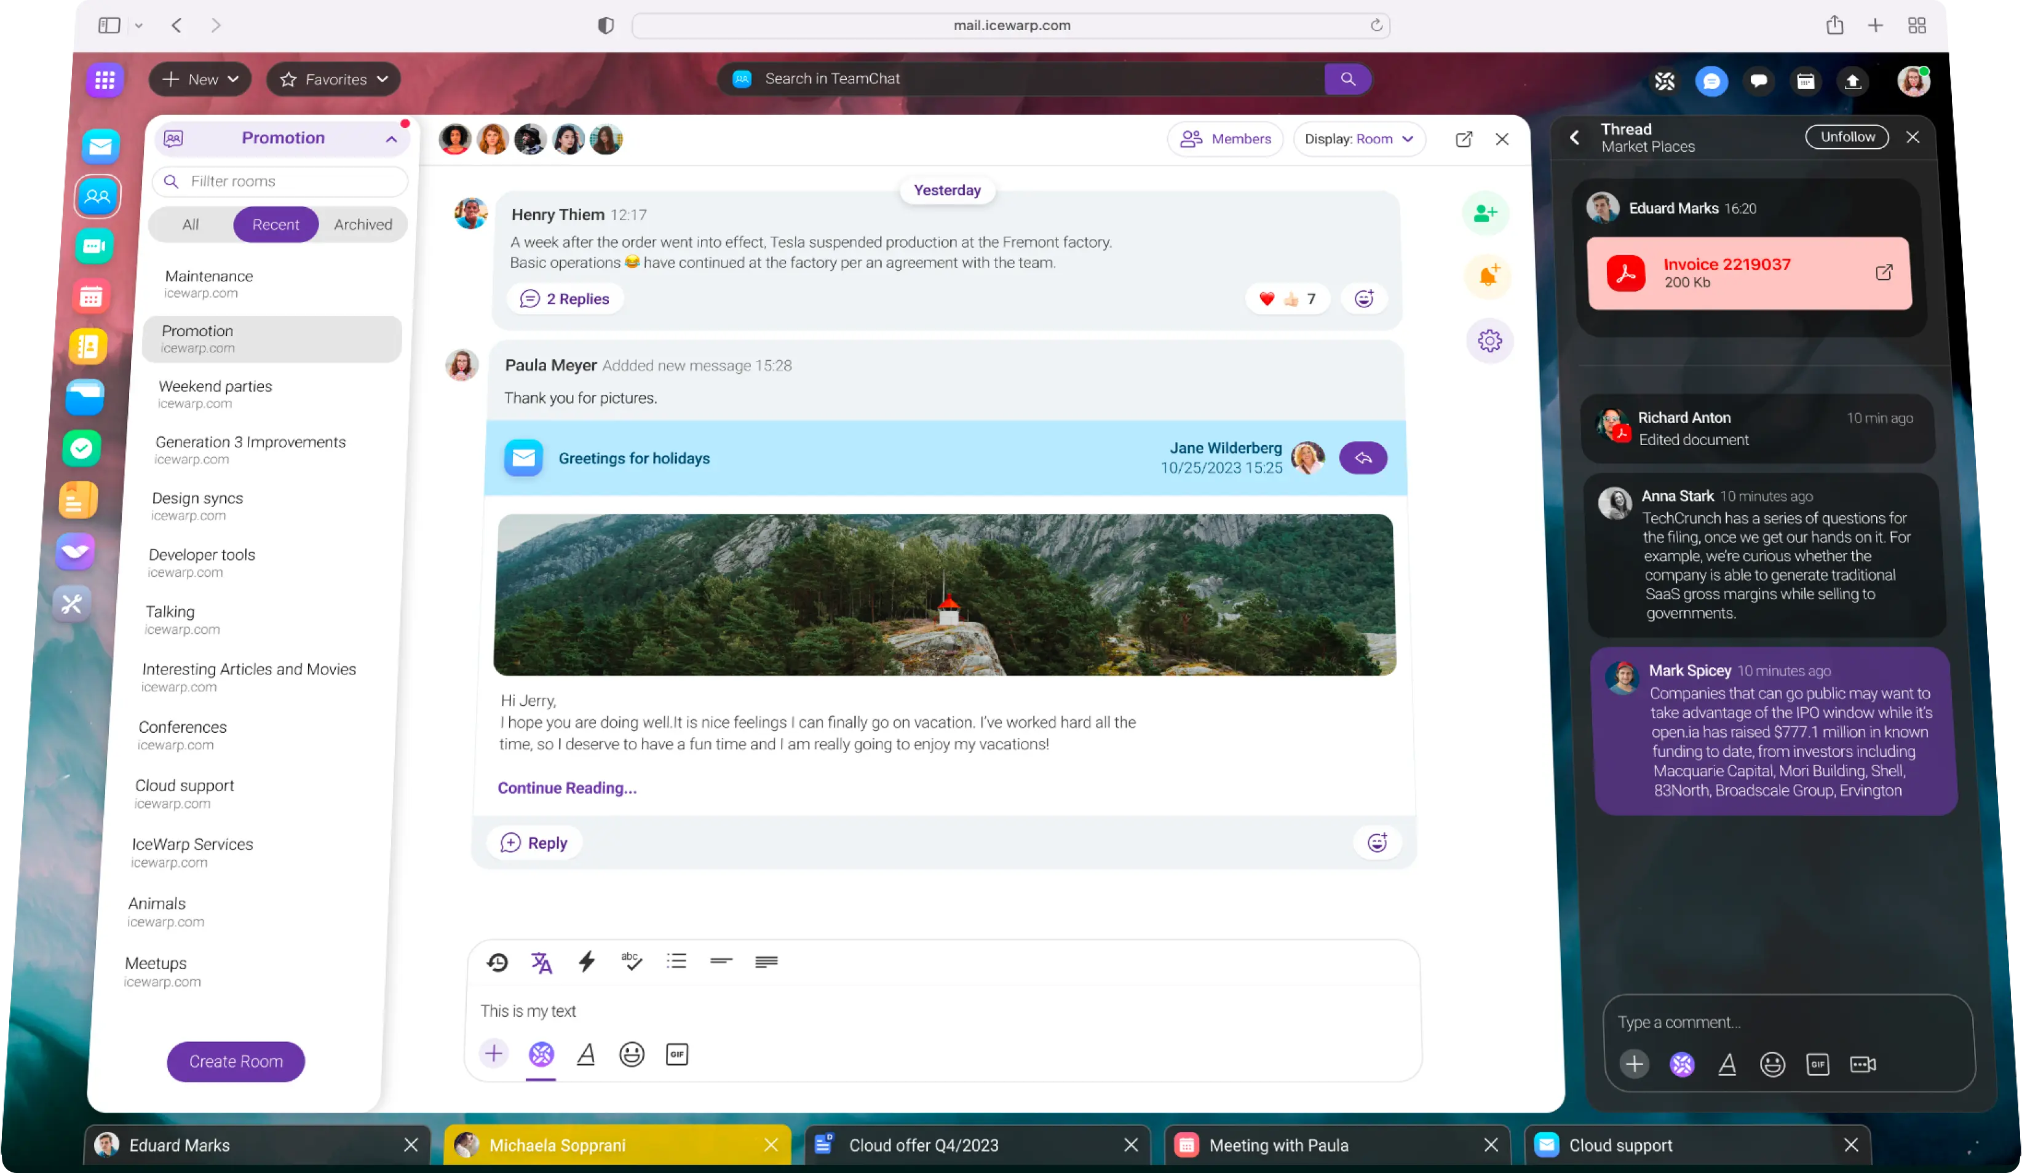Click the Continue Reading link

click(x=566, y=788)
